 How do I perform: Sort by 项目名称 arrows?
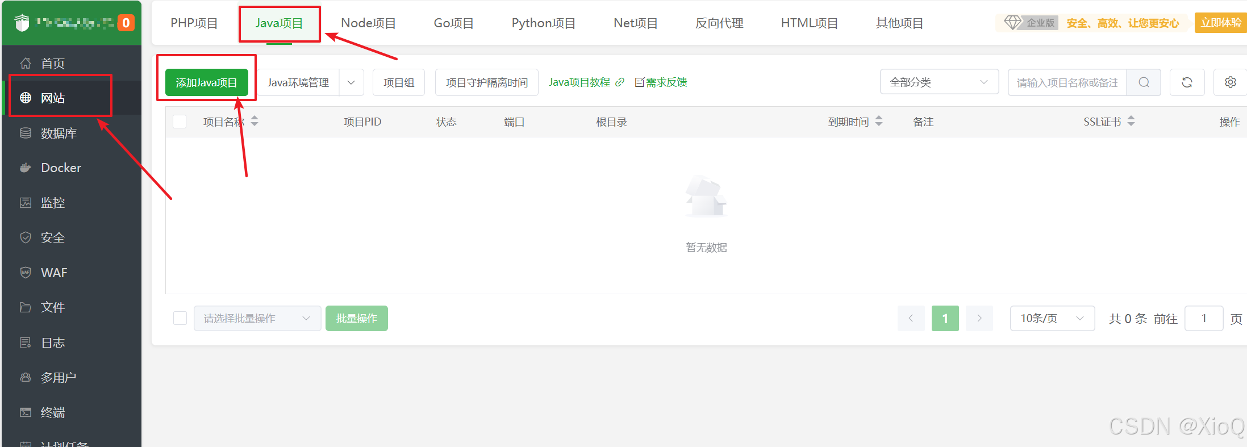[x=255, y=121]
